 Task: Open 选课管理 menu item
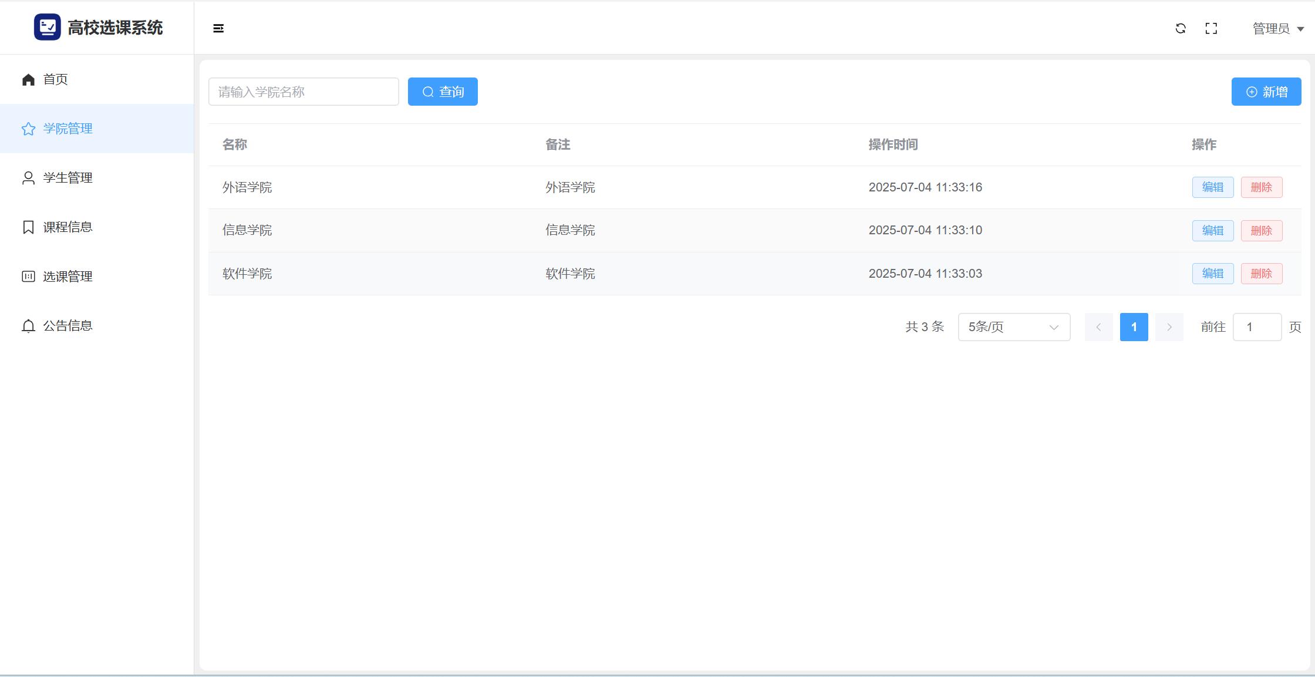[68, 277]
